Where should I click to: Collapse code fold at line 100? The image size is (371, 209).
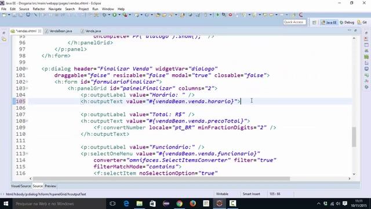click(27, 69)
